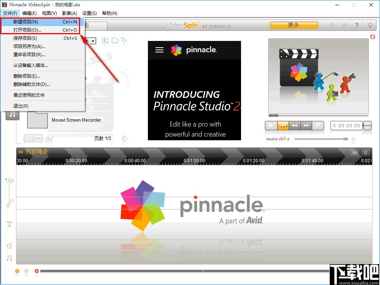Click the 0:01:00.00 timeline ruler mark

click(x=194, y=161)
